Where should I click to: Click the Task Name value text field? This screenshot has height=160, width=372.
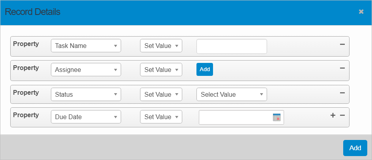pos(232,46)
